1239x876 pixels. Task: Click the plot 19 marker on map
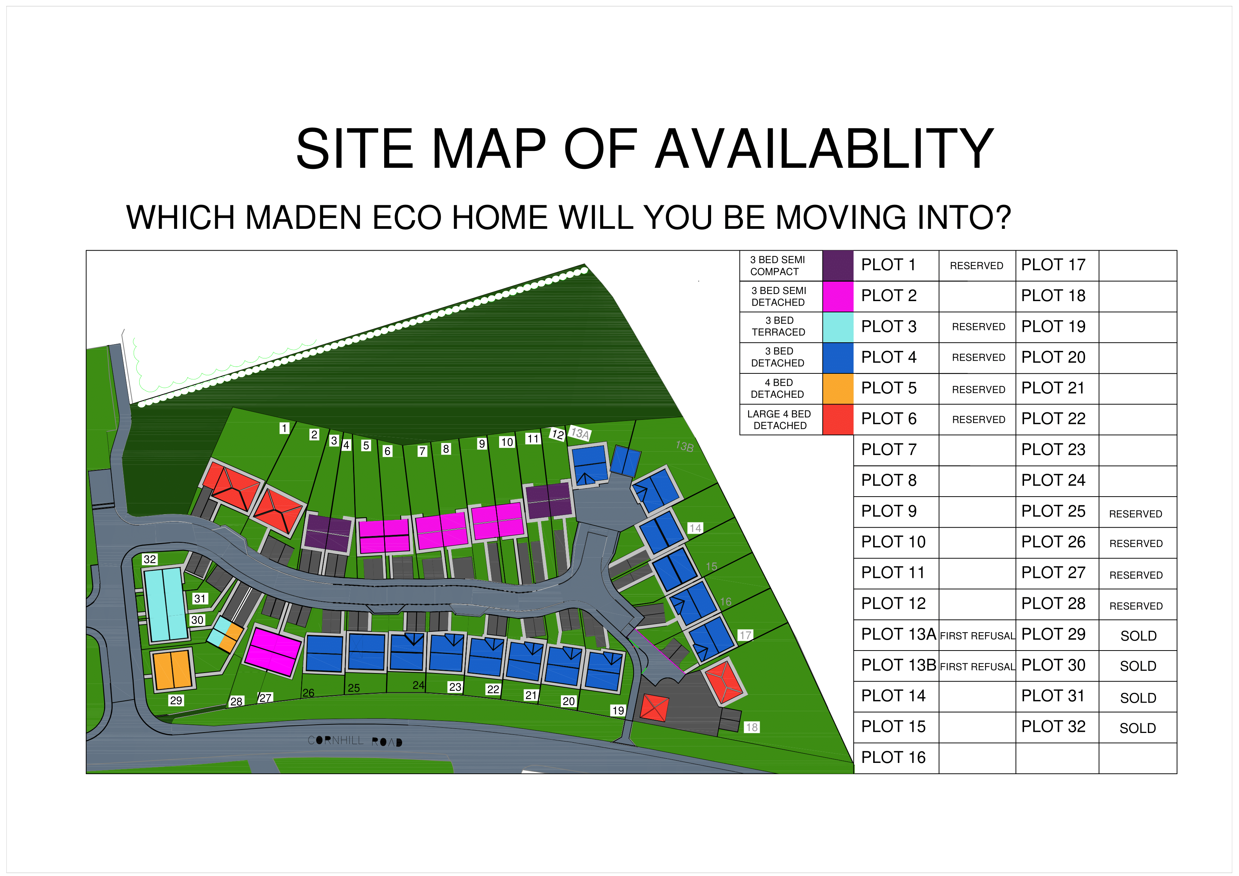[618, 710]
